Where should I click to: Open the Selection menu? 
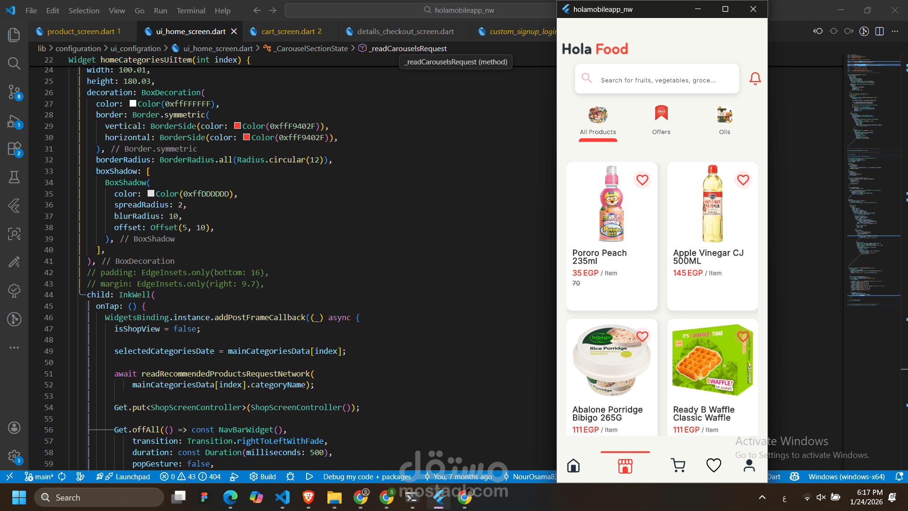pos(84,10)
